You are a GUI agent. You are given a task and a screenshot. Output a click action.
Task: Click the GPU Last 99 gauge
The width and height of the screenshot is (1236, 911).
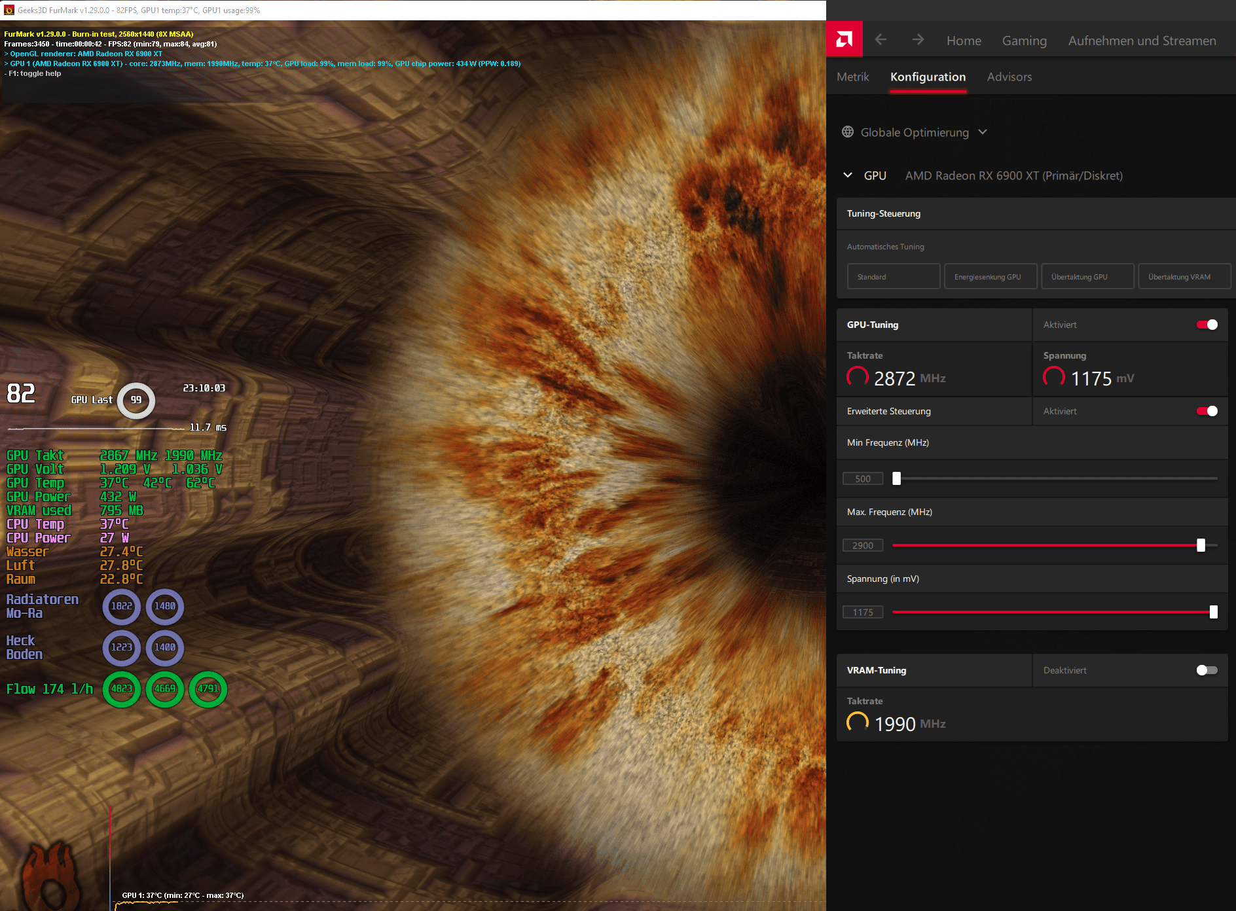click(136, 400)
